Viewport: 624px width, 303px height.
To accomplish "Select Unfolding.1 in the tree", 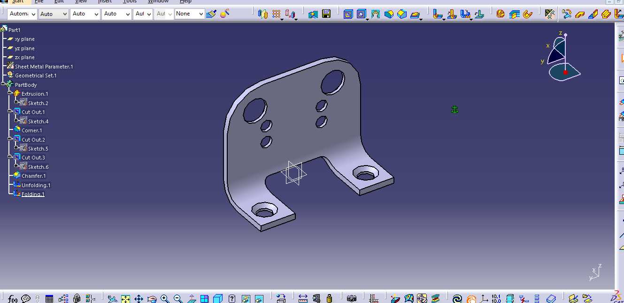I will [36, 185].
